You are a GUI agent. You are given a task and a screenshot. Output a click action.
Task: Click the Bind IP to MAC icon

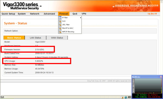60,28
